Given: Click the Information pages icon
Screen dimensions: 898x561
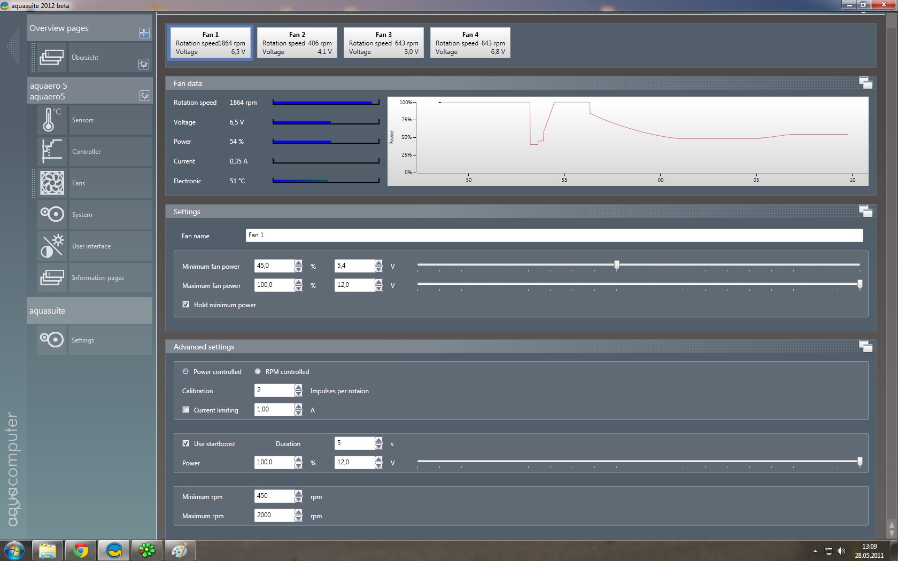Looking at the screenshot, I should (x=52, y=277).
